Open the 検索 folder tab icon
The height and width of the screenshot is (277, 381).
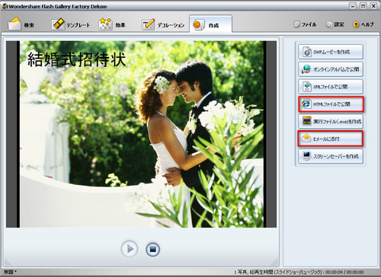point(14,24)
